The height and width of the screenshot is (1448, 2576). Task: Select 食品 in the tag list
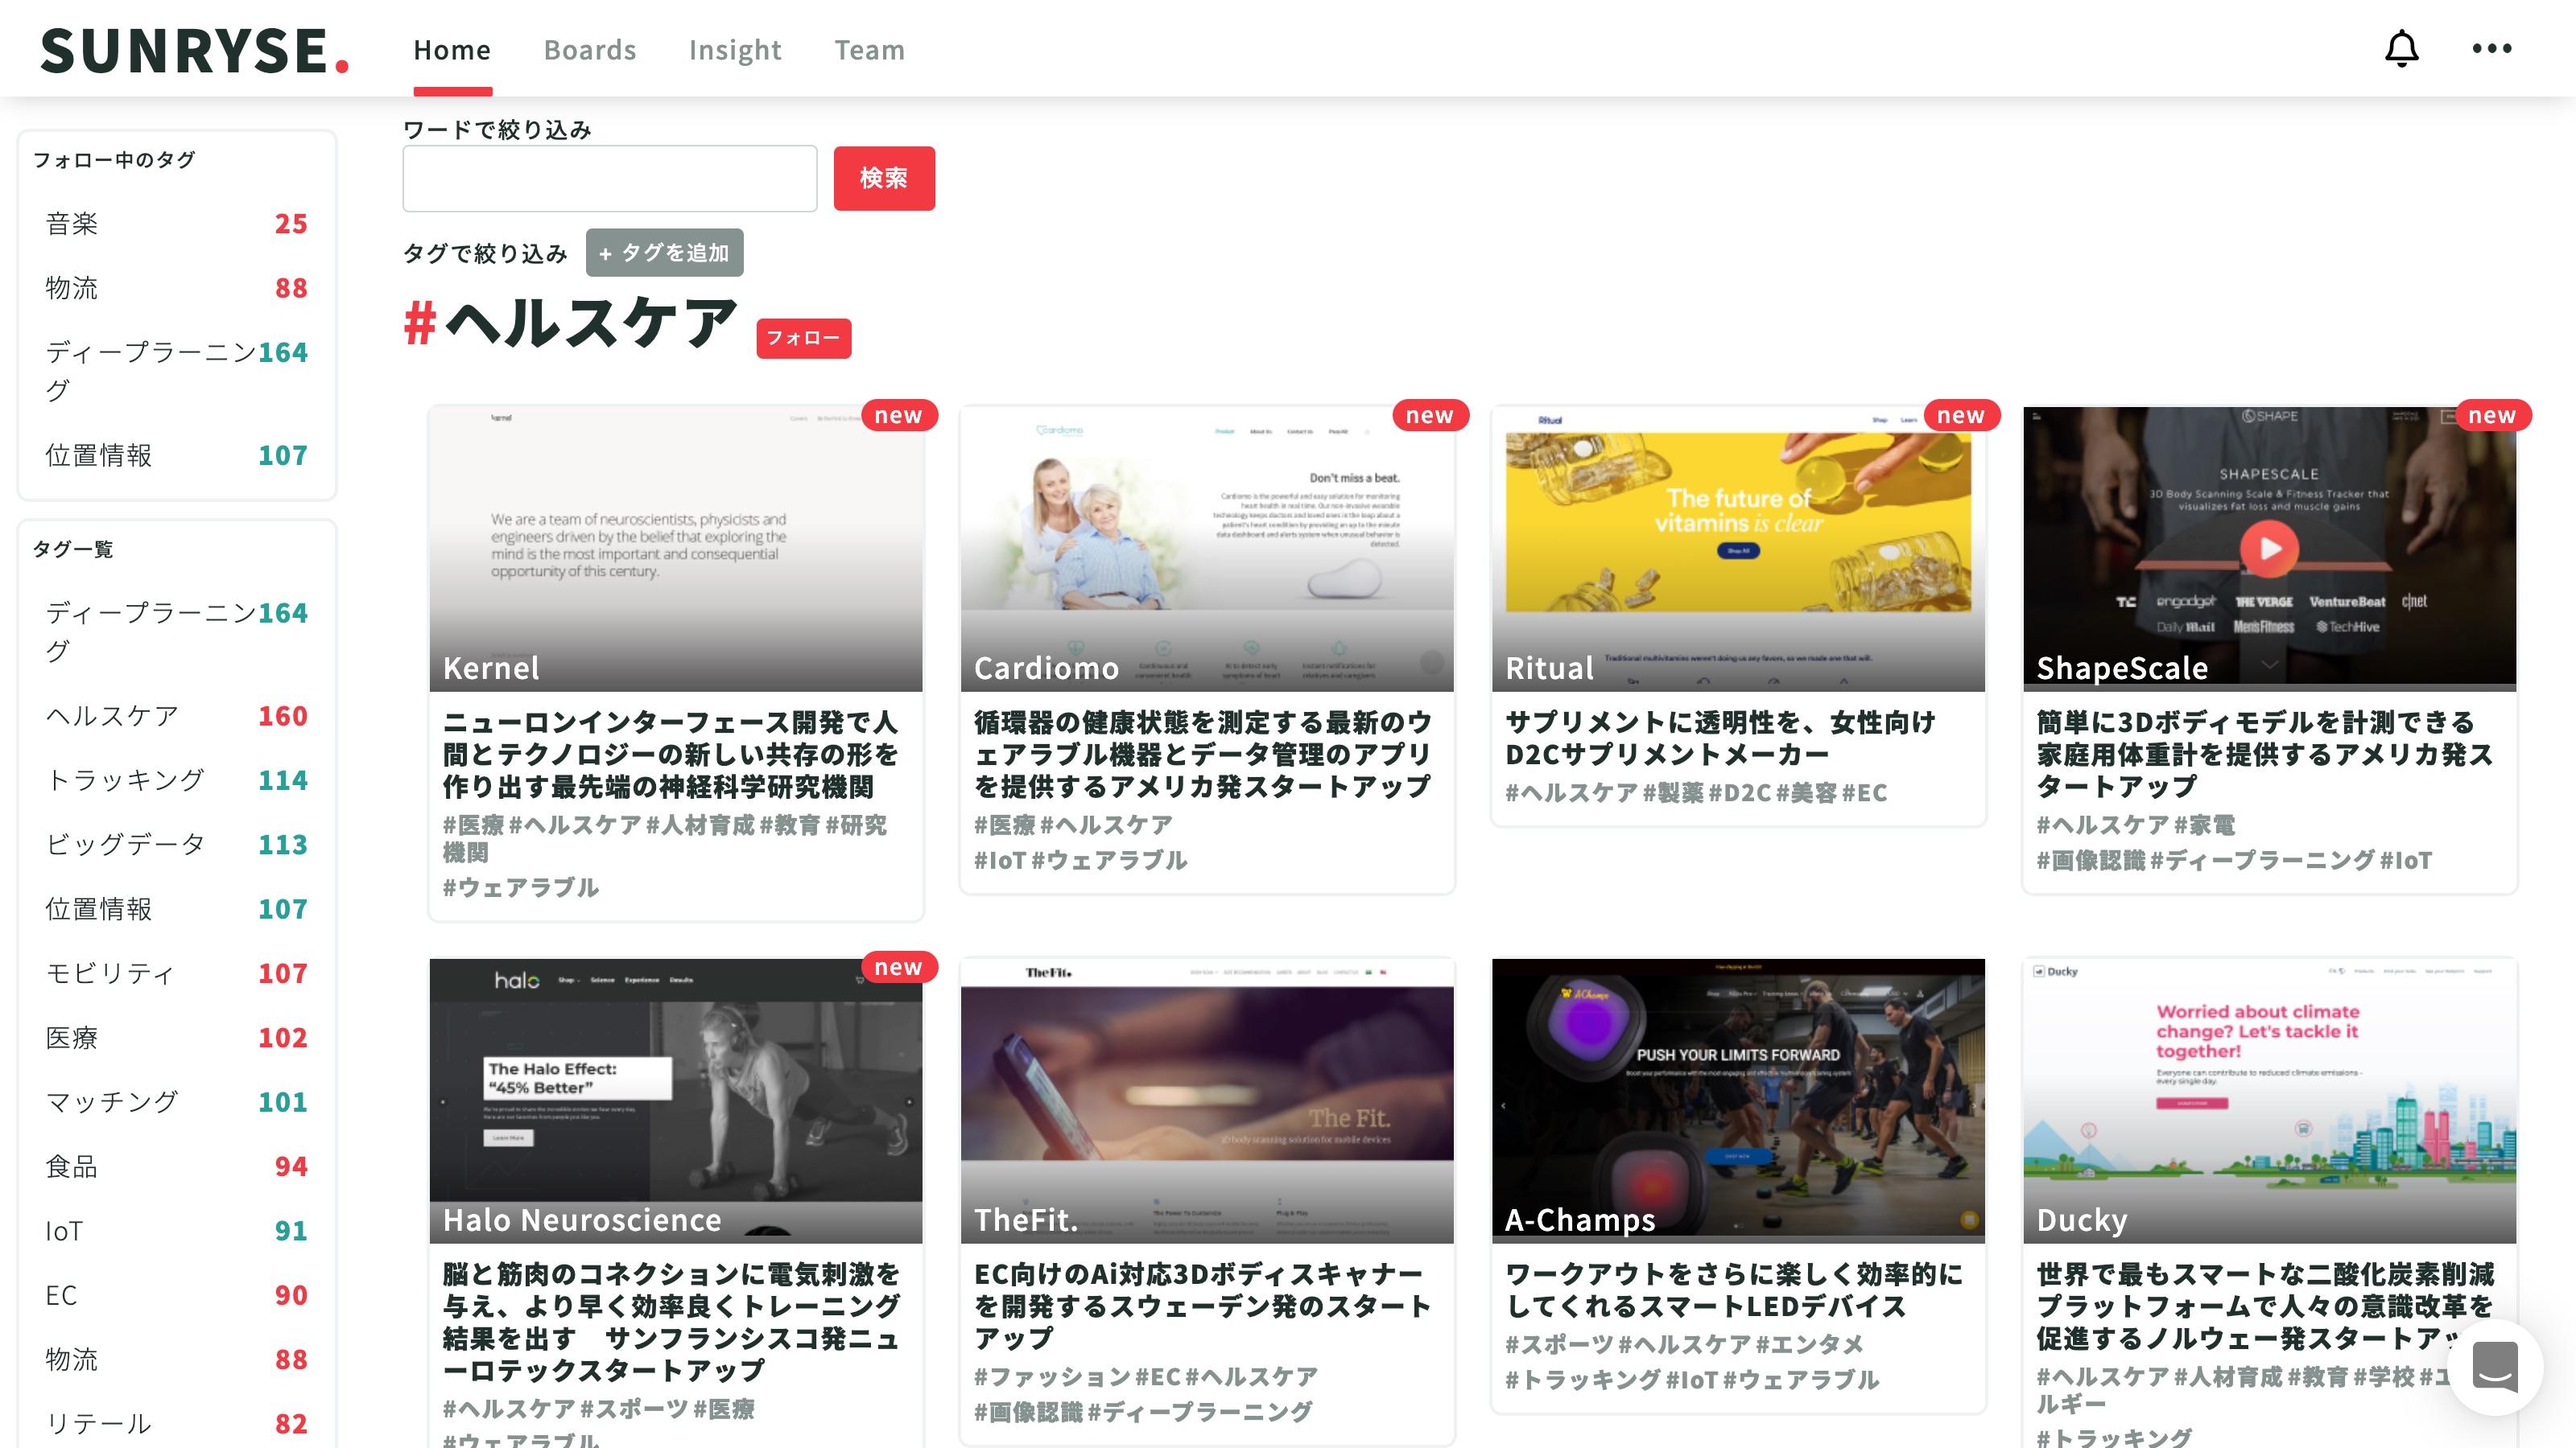pyautogui.click(x=176, y=1166)
